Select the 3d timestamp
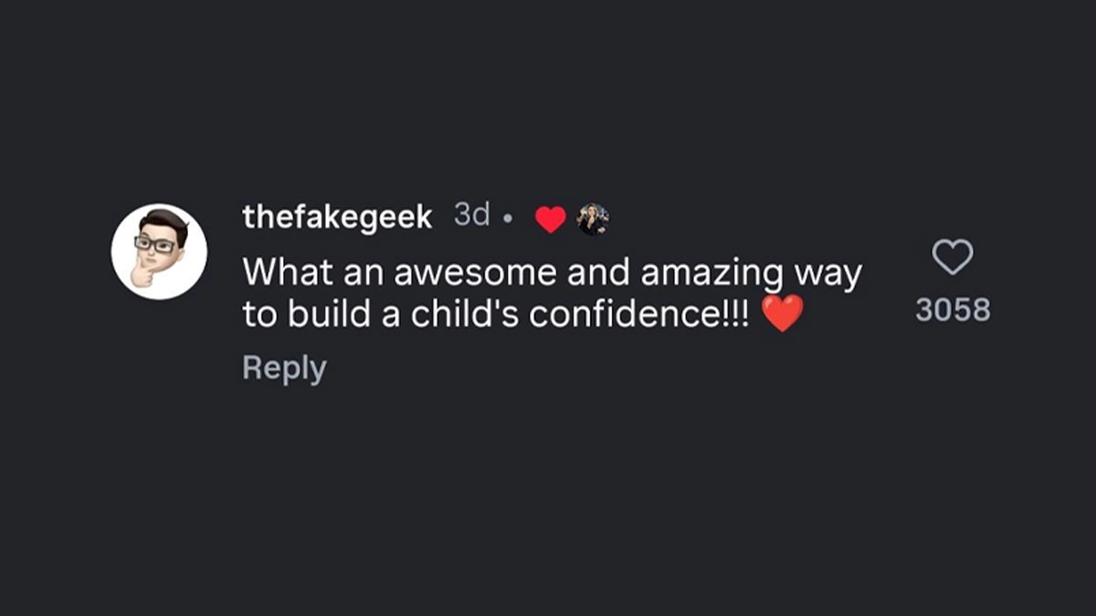 [472, 216]
